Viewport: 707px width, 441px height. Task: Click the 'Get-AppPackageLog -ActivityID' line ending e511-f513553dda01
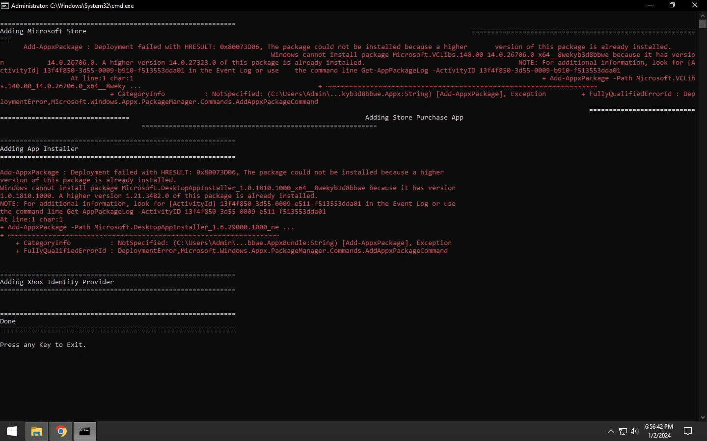(163, 212)
